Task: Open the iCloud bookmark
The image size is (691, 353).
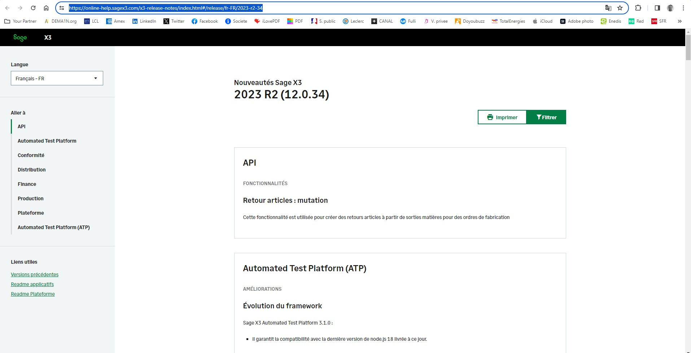Action: pyautogui.click(x=542, y=21)
